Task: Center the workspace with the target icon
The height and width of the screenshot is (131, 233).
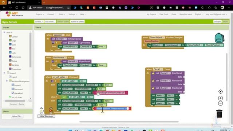Action: 221,92
